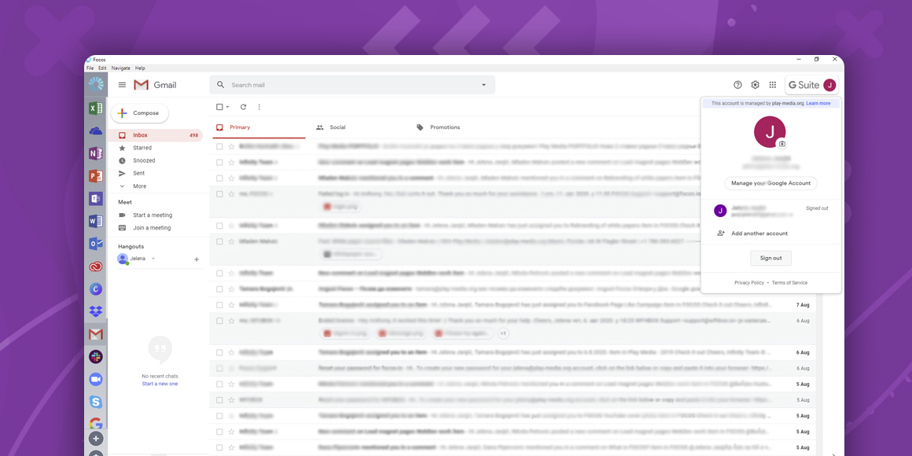
Task: Open Adobe Creative Cloud sidebar app
Action: point(96,267)
